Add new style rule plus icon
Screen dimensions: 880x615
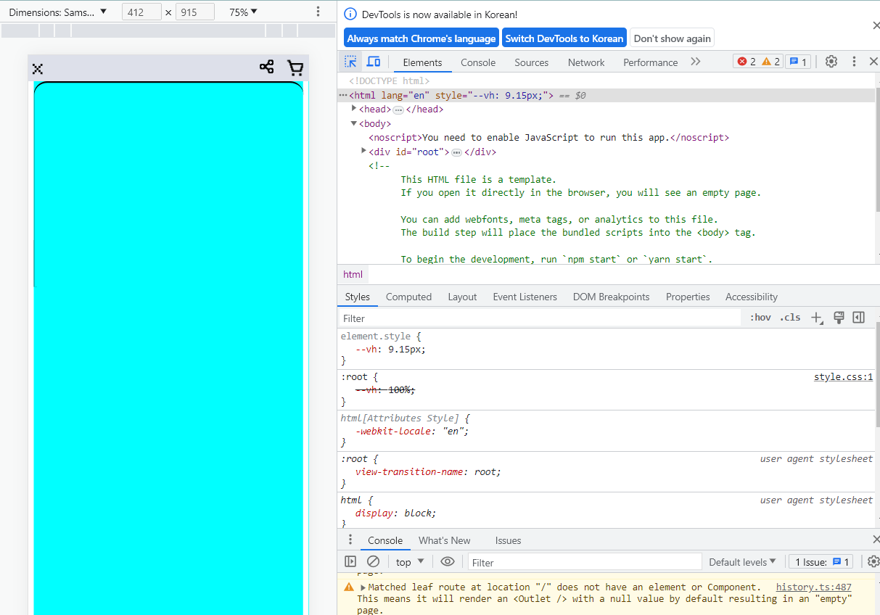click(817, 318)
